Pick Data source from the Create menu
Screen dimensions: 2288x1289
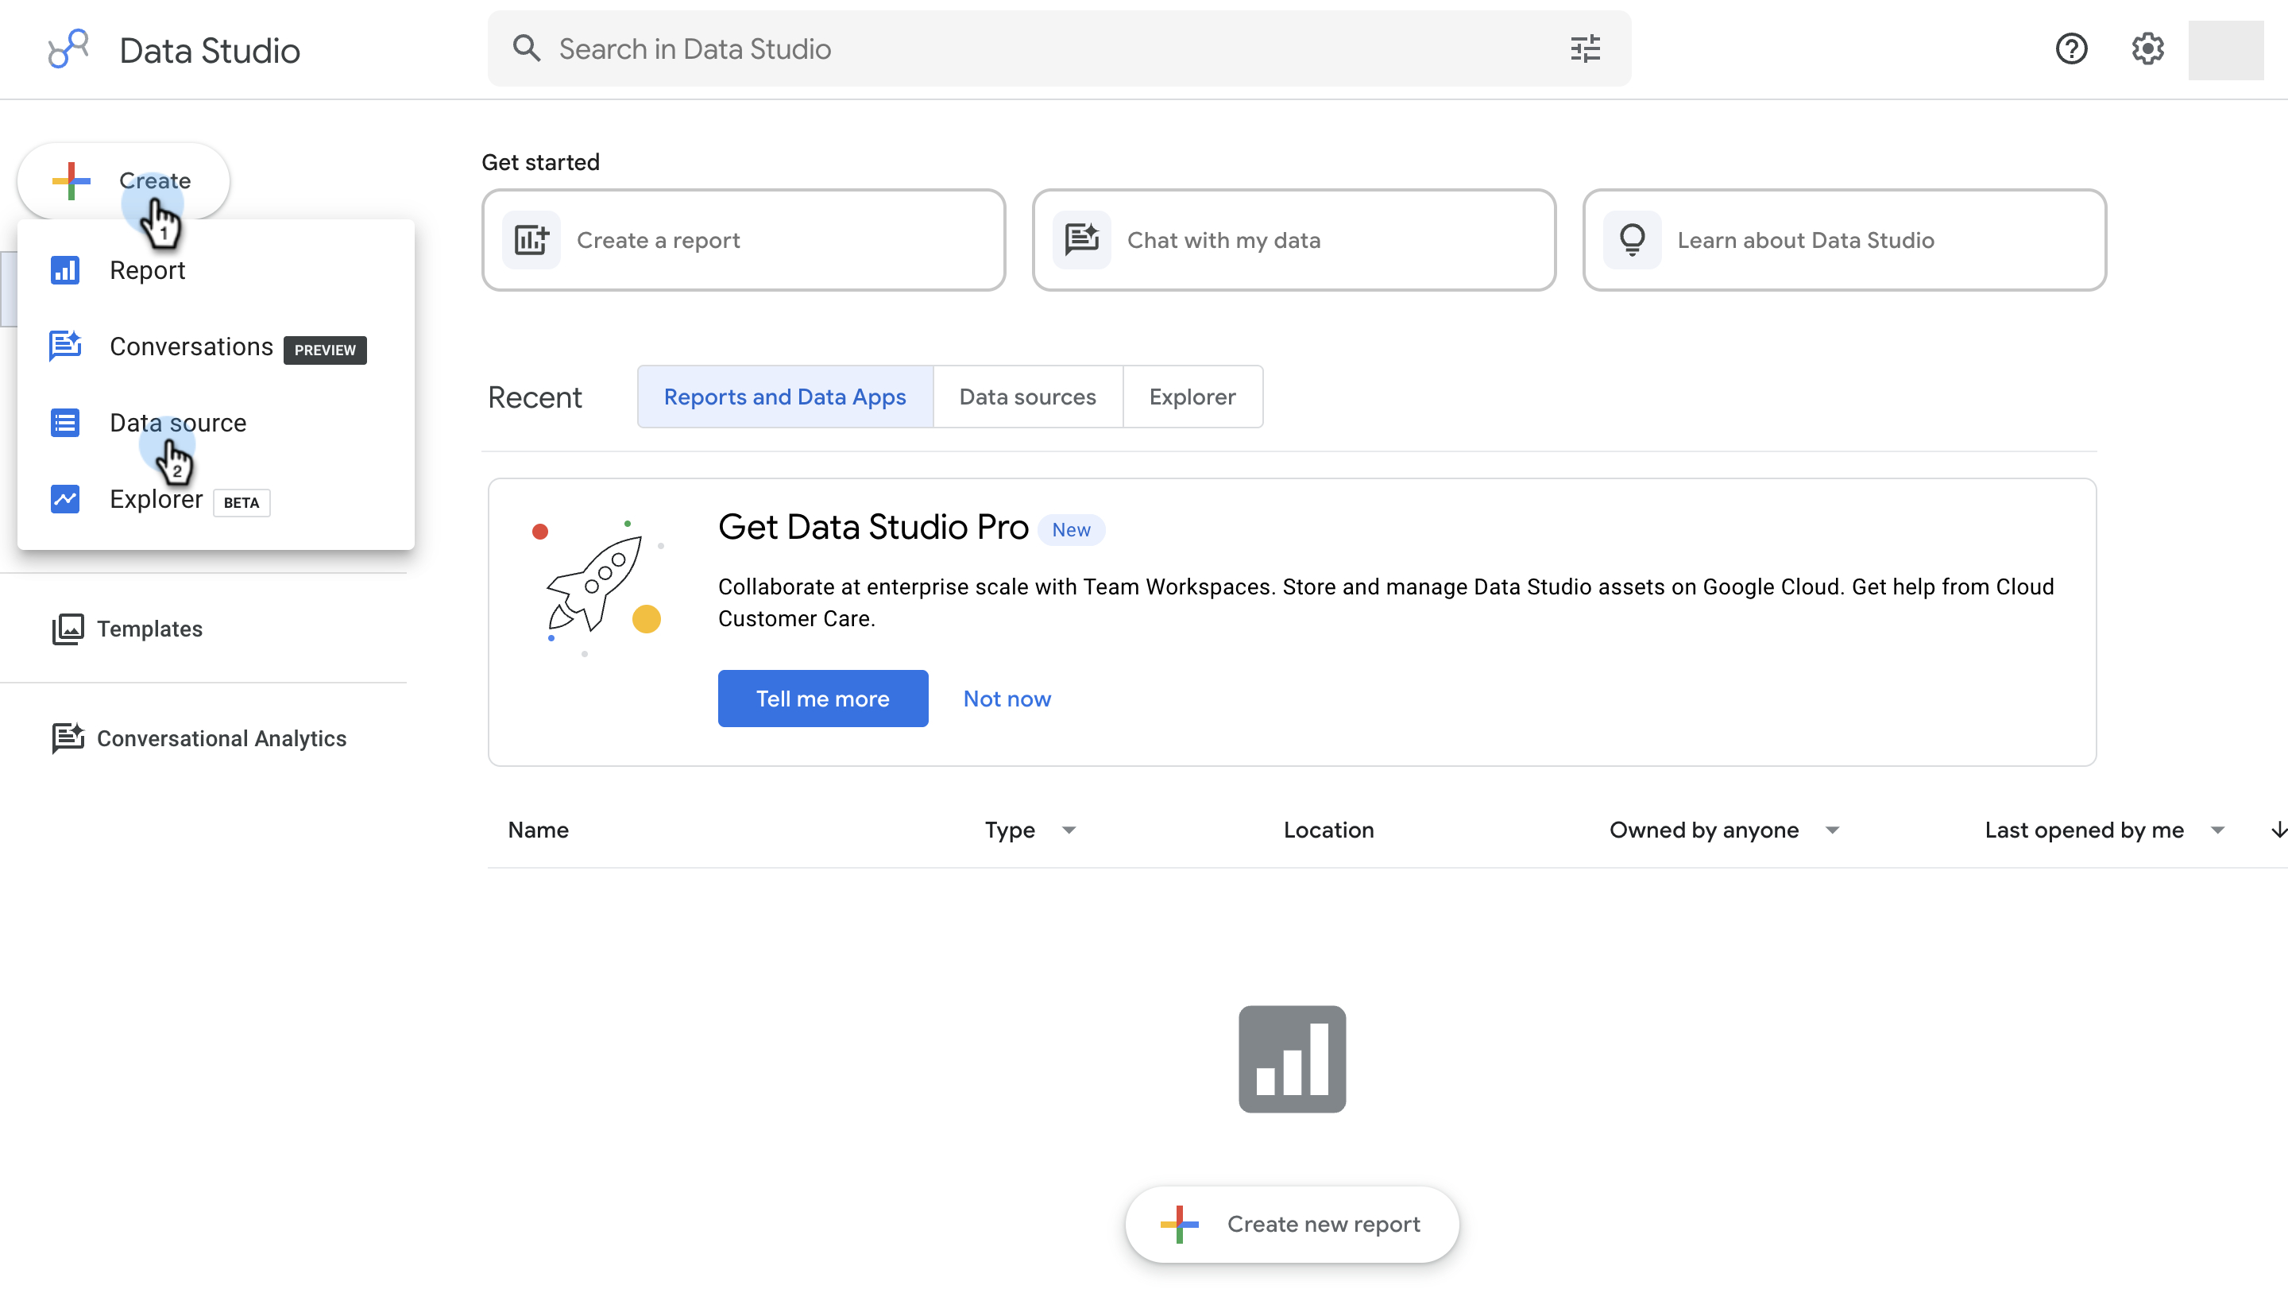point(216,423)
